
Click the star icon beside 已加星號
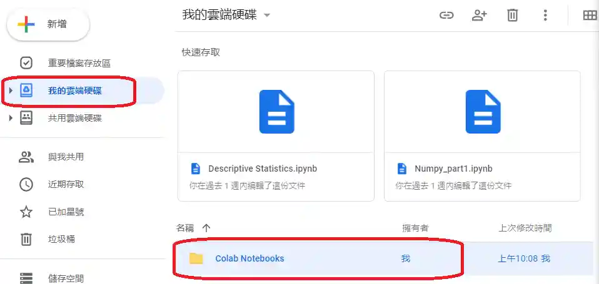tap(26, 212)
